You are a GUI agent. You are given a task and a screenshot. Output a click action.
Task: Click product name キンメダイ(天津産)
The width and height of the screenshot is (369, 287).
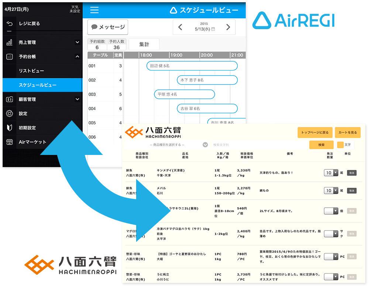pos(170,170)
